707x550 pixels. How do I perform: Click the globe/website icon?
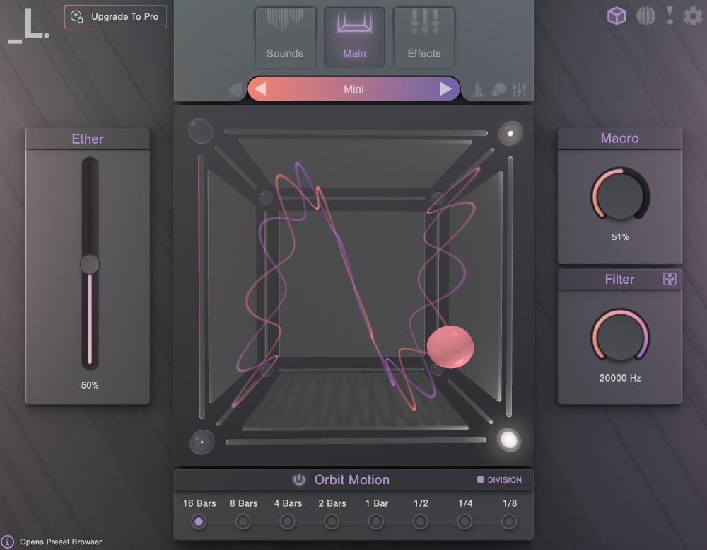coord(644,16)
